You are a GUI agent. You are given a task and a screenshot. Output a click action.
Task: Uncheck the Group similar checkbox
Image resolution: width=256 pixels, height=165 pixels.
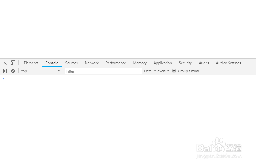click(x=174, y=71)
